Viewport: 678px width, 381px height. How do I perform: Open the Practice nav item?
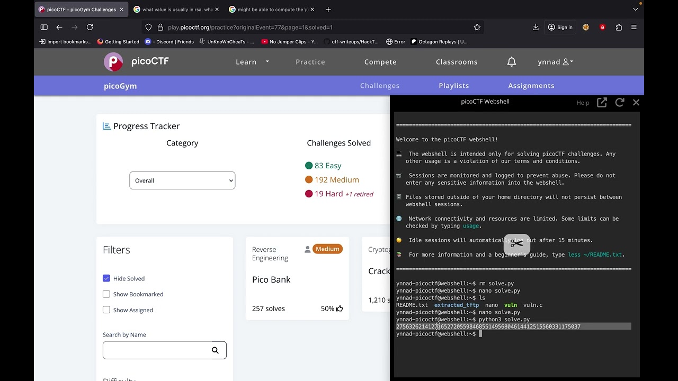(x=310, y=62)
